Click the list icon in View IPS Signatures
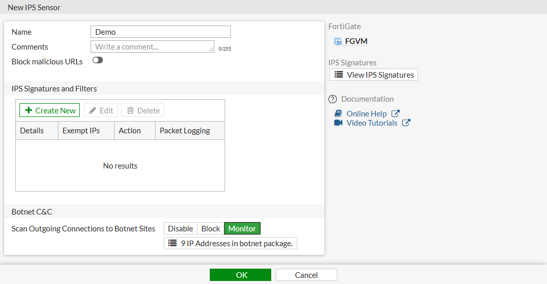 point(338,75)
